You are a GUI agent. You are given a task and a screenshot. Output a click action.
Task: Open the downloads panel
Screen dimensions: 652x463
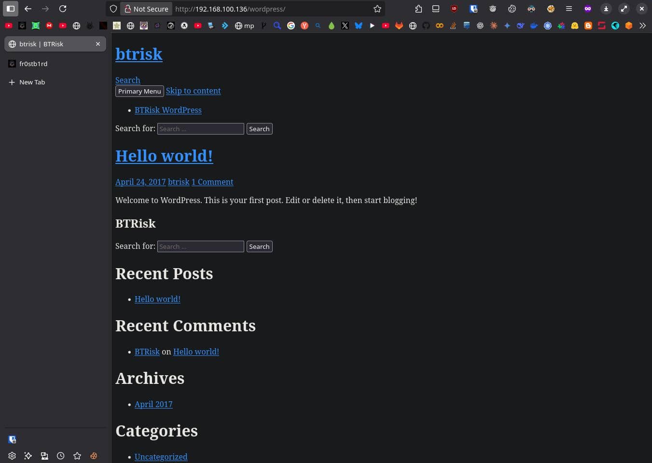pos(606,9)
